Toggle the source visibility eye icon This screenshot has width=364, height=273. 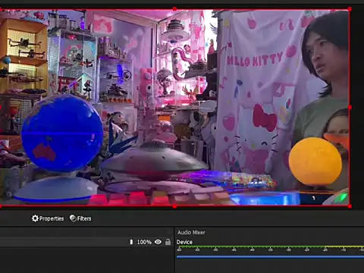158,242
